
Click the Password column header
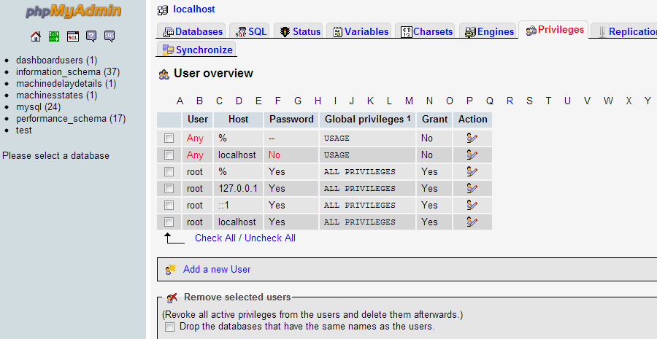click(291, 120)
